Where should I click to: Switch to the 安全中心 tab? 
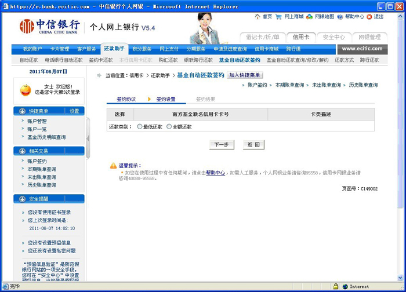point(333,37)
